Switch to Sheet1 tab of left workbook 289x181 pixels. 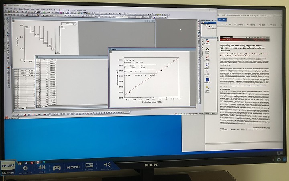22,109
